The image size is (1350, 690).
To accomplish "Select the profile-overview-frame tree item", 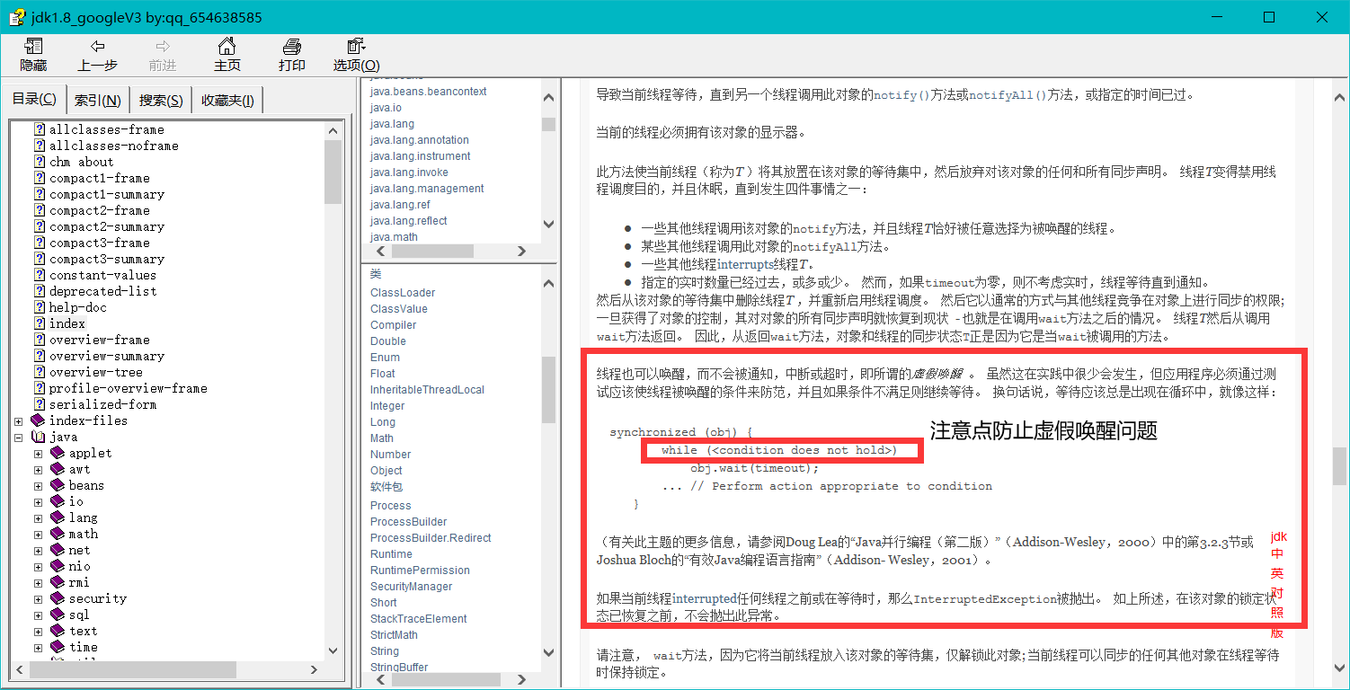I will [129, 388].
